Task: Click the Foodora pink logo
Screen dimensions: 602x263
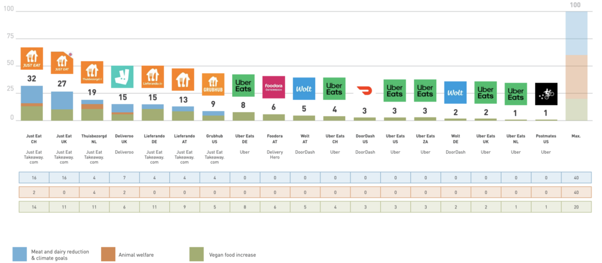Action: tap(273, 87)
